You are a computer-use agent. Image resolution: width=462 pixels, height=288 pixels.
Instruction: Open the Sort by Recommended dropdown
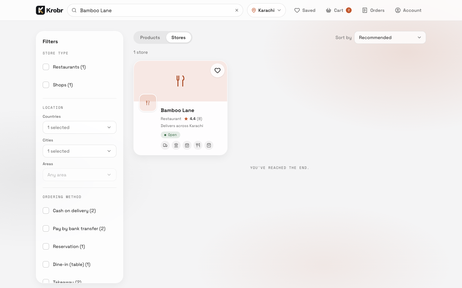click(x=390, y=37)
